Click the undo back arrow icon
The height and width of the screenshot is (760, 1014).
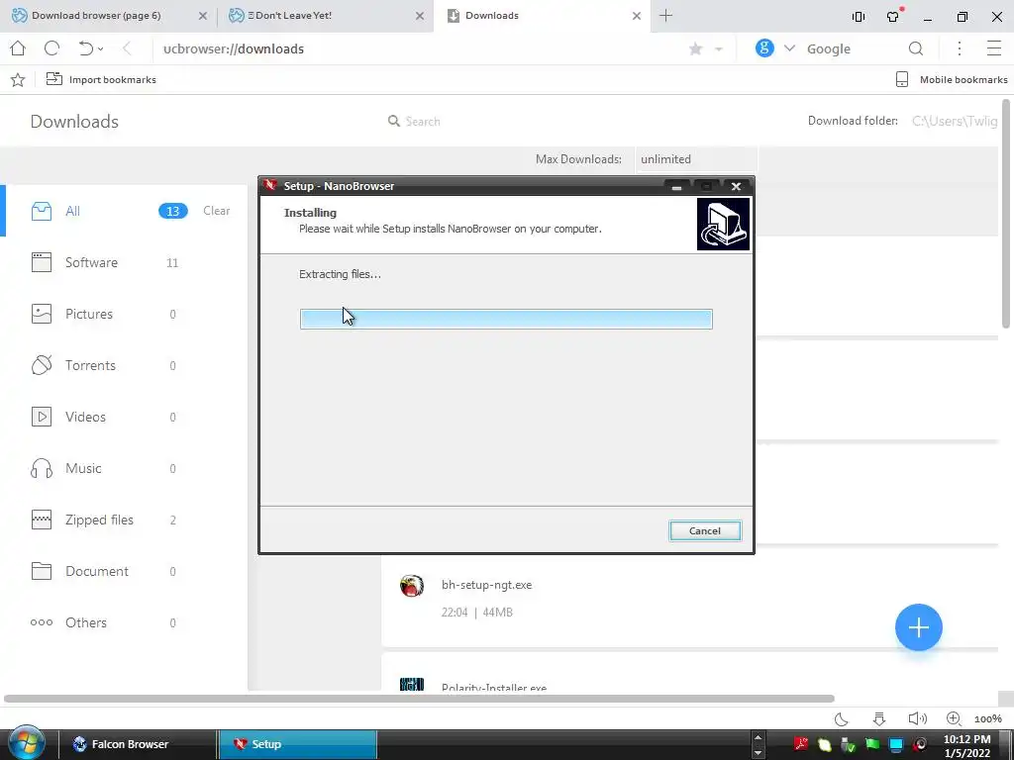[85, 48]
